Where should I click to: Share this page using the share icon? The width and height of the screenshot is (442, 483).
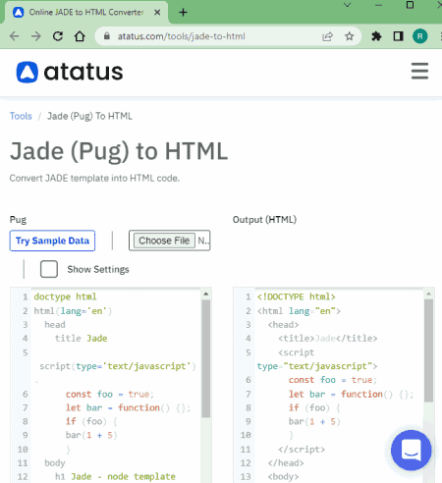[x=327, y=36]
